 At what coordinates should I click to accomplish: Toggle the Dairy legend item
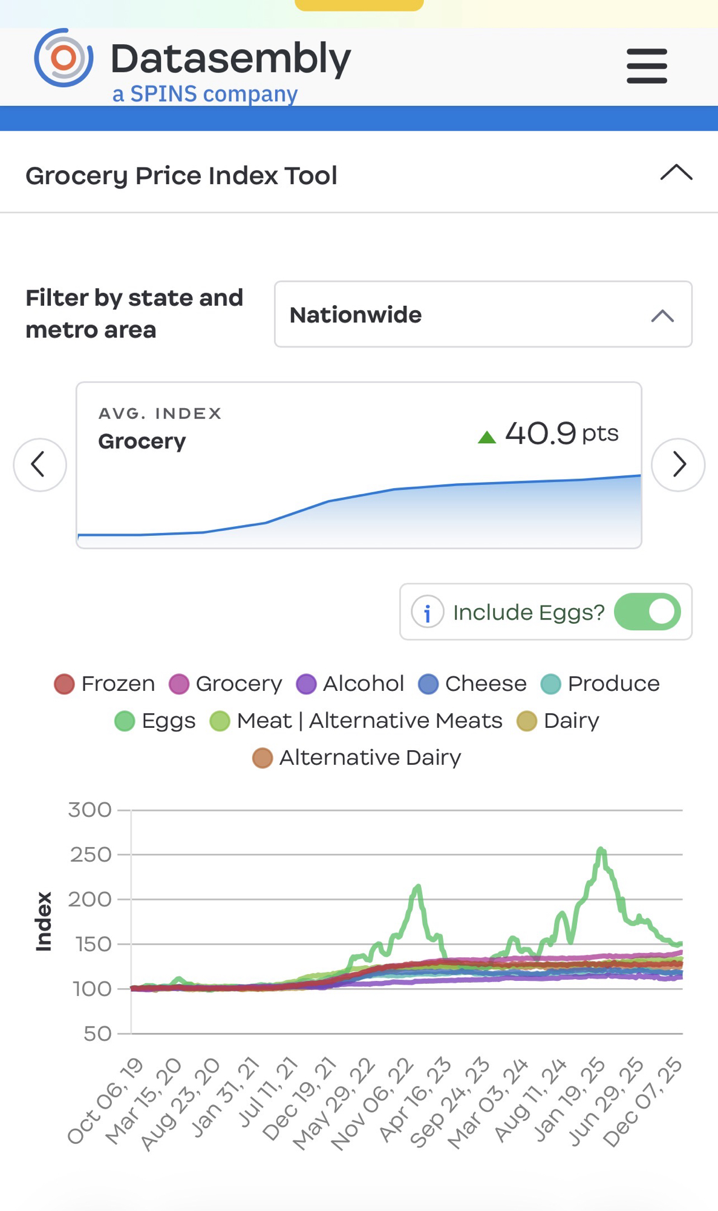pyautogui.click(x=558, y=721)
